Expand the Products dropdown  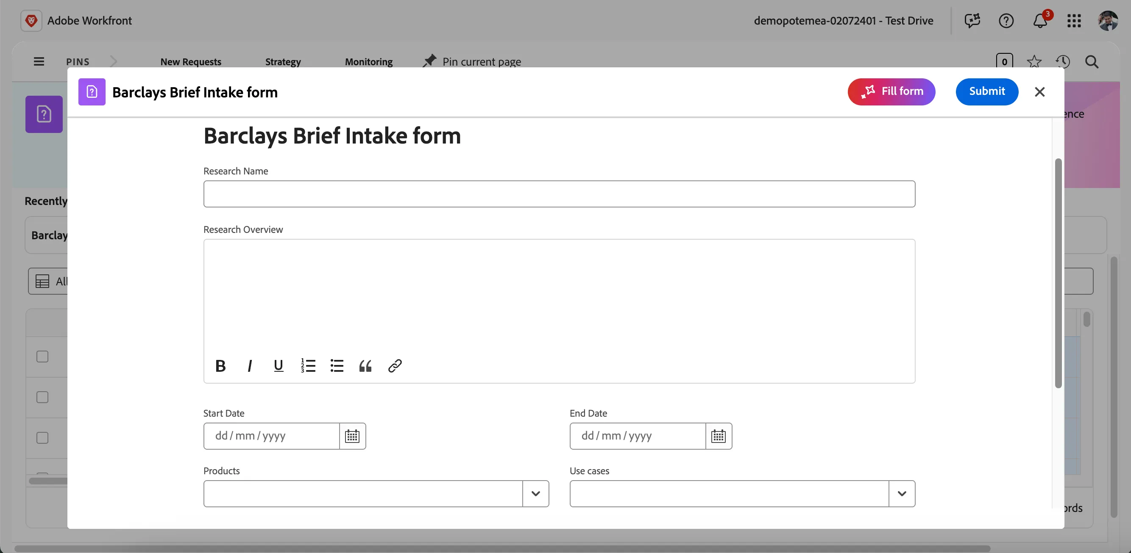click(535, 494)
